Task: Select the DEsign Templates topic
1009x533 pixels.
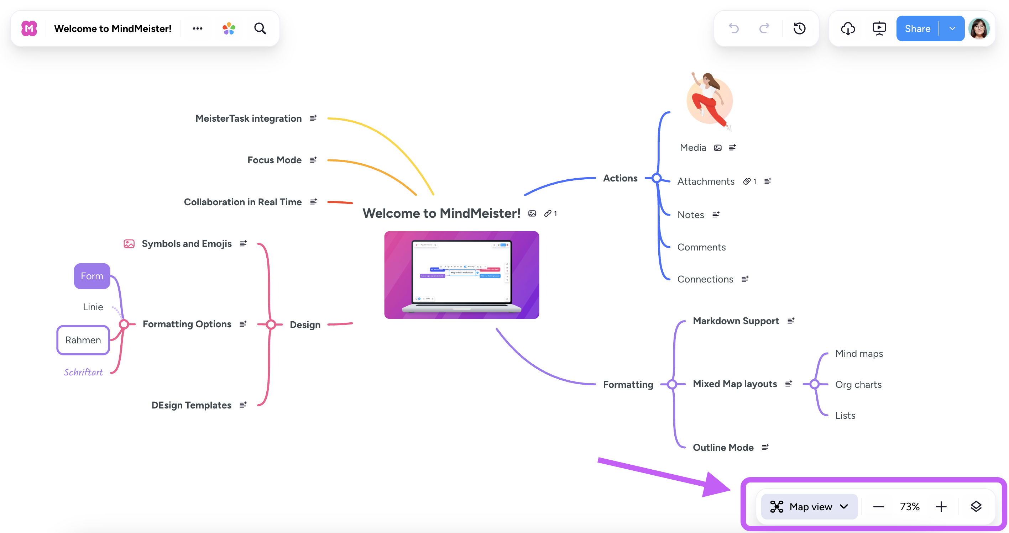Action: [191, 405]
